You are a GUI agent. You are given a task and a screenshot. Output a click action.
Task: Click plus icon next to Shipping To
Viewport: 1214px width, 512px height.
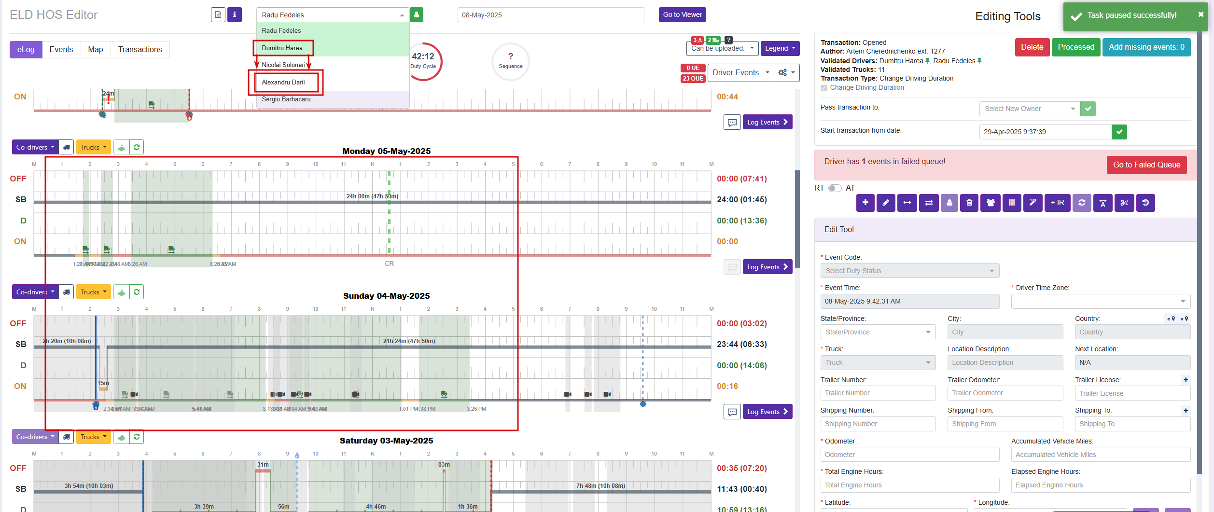coord(1186,411)
